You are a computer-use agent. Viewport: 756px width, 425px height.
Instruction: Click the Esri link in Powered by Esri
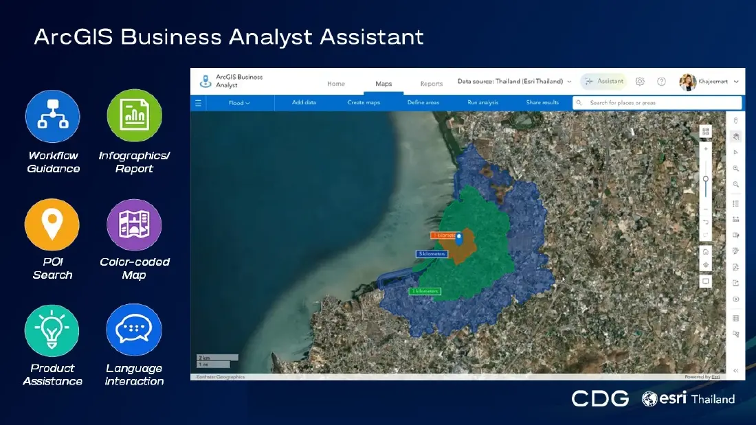716,377
